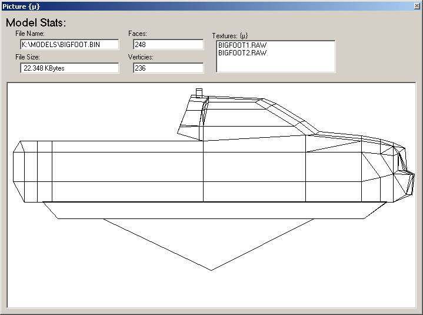423x315 pixels.
Task: Click the rear tailgate end of the truck
Action: (18, 171)
